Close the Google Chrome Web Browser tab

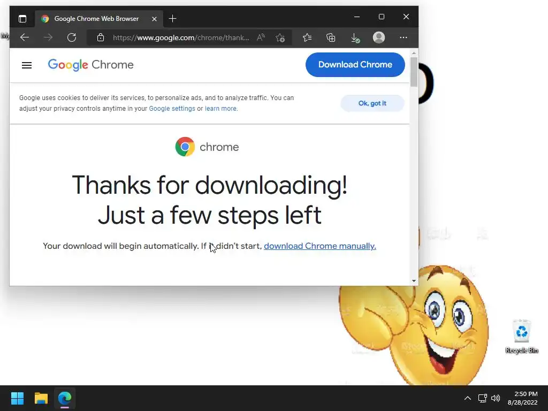tap(154, 19)
